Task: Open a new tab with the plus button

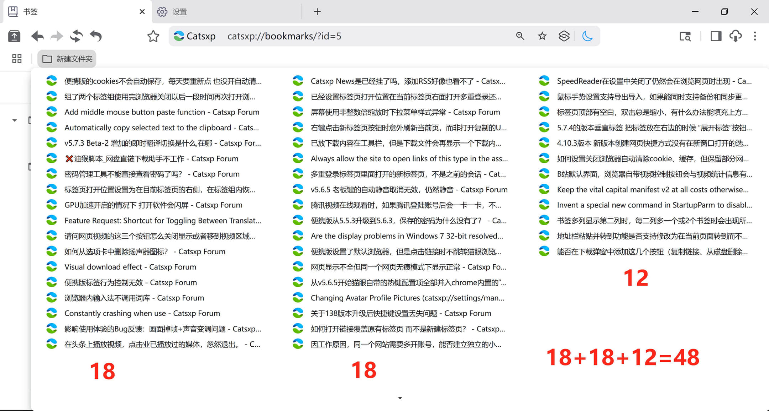Action: point(317,12)
